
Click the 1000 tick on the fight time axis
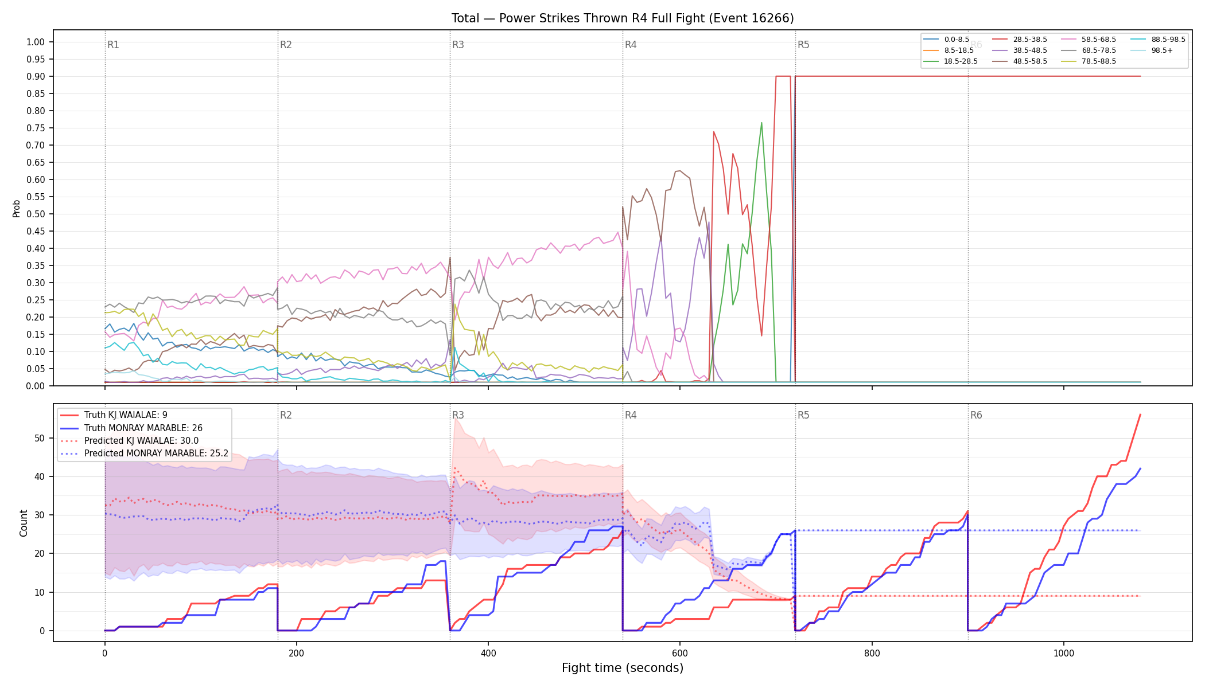pyautogui.click(x=1064, y=653)
